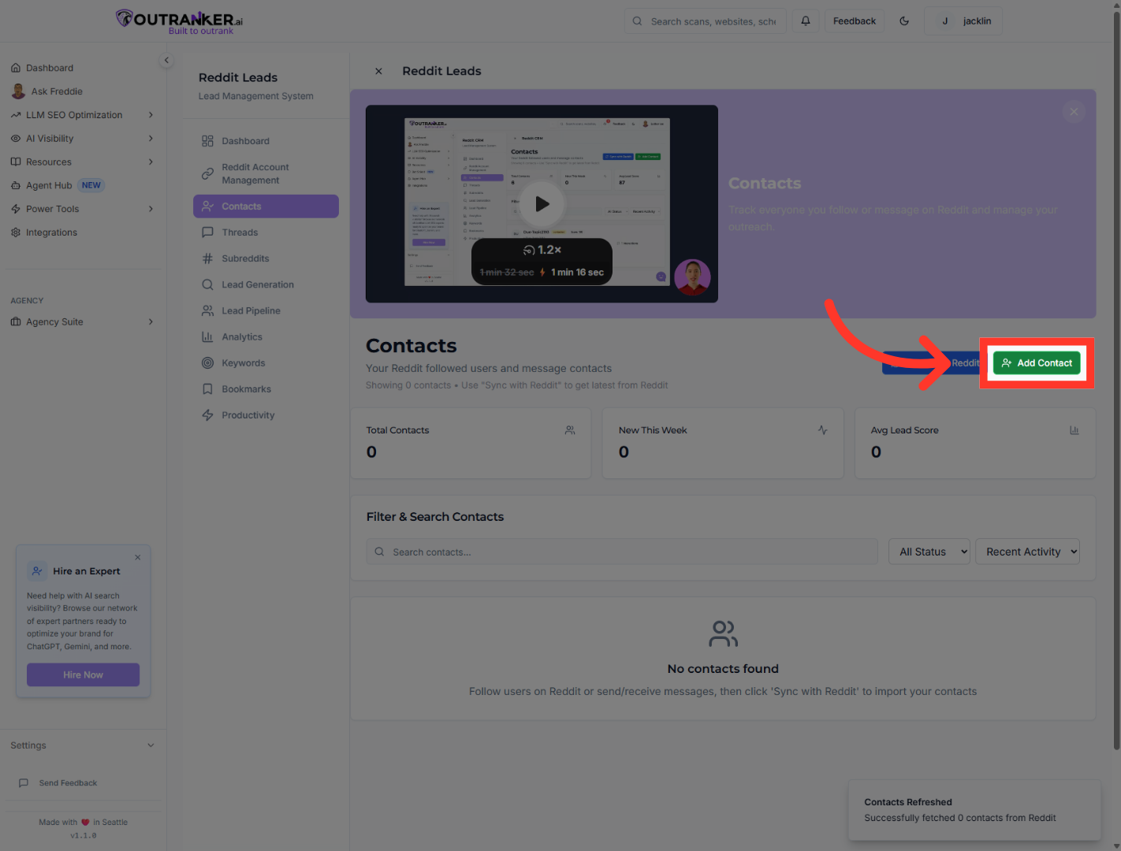Collapse the main sidebar arrow

point(166,60)
